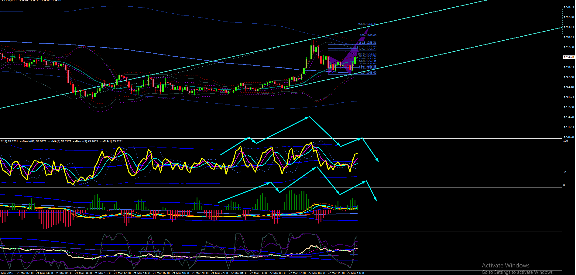Click the 1267.08 price scale label
This screenshot has width=576, height=275.
pos(569,17)
